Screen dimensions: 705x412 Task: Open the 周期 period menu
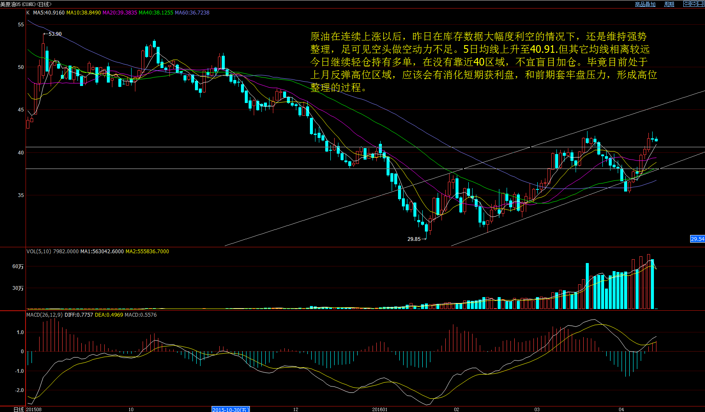(669, 4)
